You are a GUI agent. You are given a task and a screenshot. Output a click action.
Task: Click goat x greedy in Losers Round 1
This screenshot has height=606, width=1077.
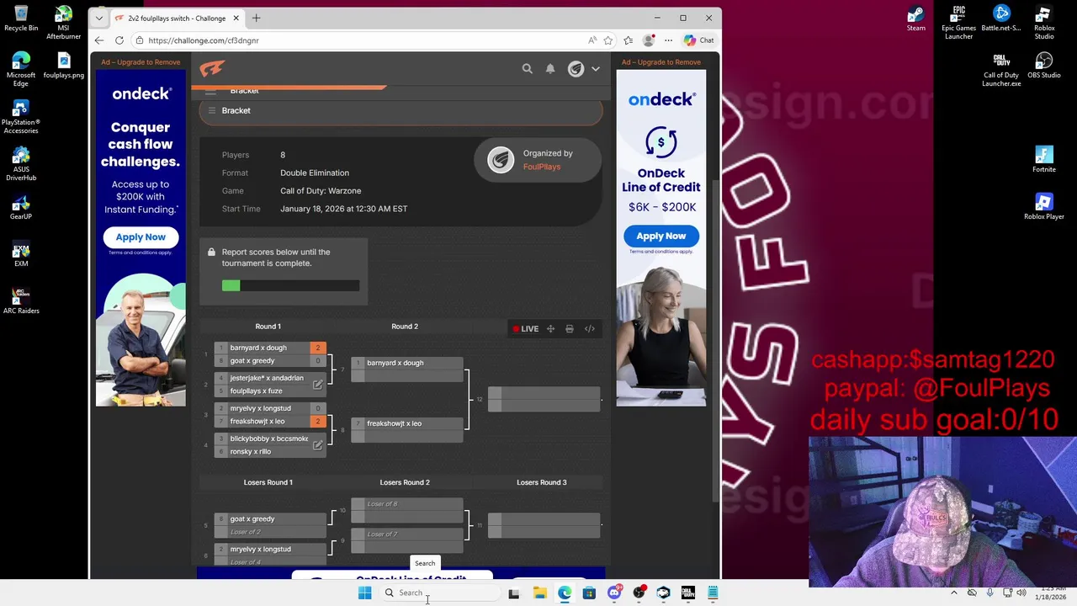click(x=269, y=519)
